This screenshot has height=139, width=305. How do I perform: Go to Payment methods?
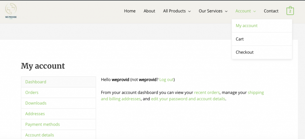click(43, 124)
